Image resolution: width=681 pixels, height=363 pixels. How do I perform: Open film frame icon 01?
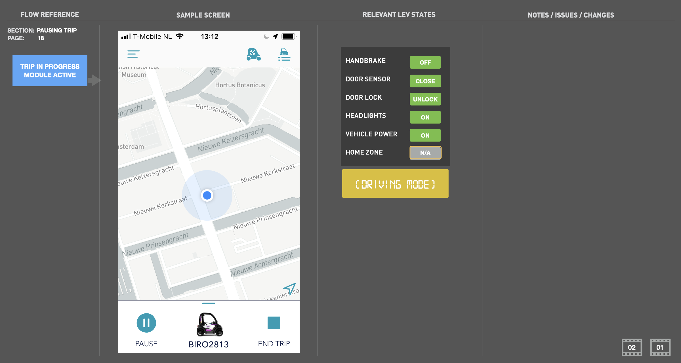point(660,347)
